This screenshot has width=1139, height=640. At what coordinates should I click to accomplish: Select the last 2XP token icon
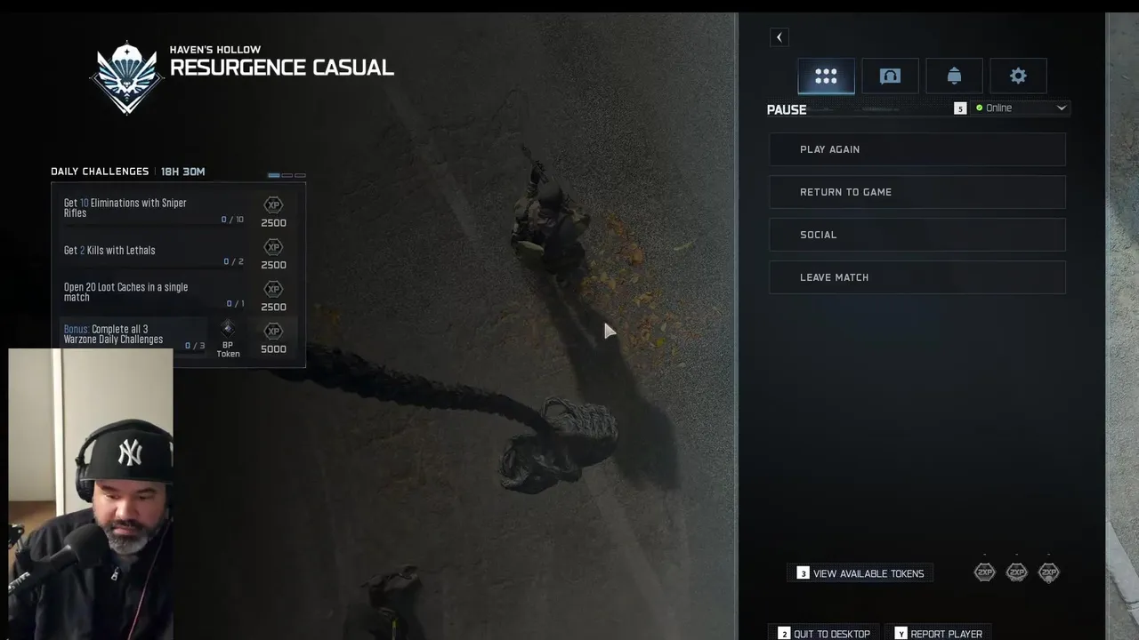point(1048,572)
